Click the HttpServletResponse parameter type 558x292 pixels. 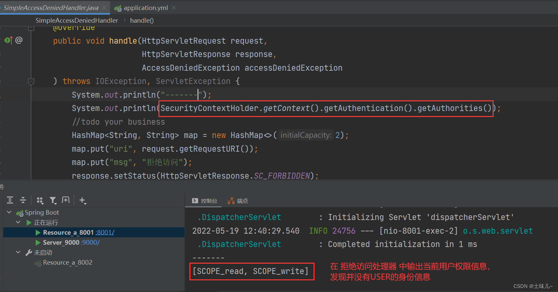186,54
